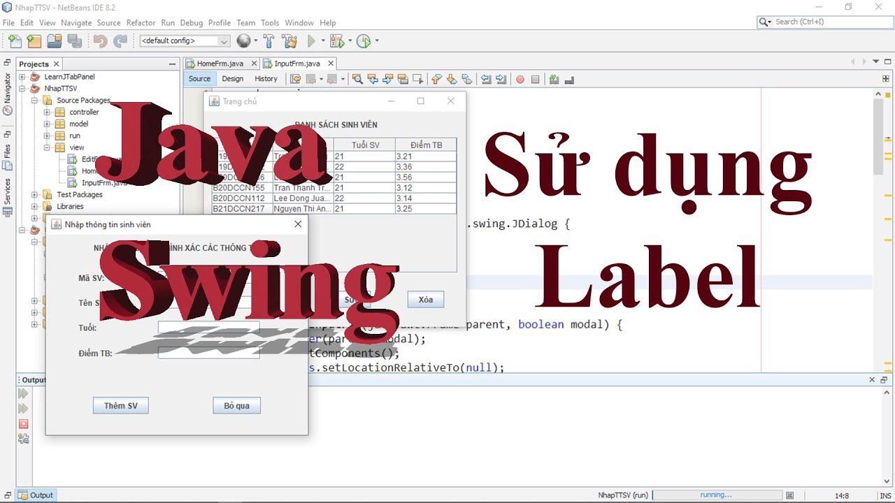Screen dimensions: 895x503
Task: Expand the model package node
Action: pyautogui.click(x=48, y=124)
